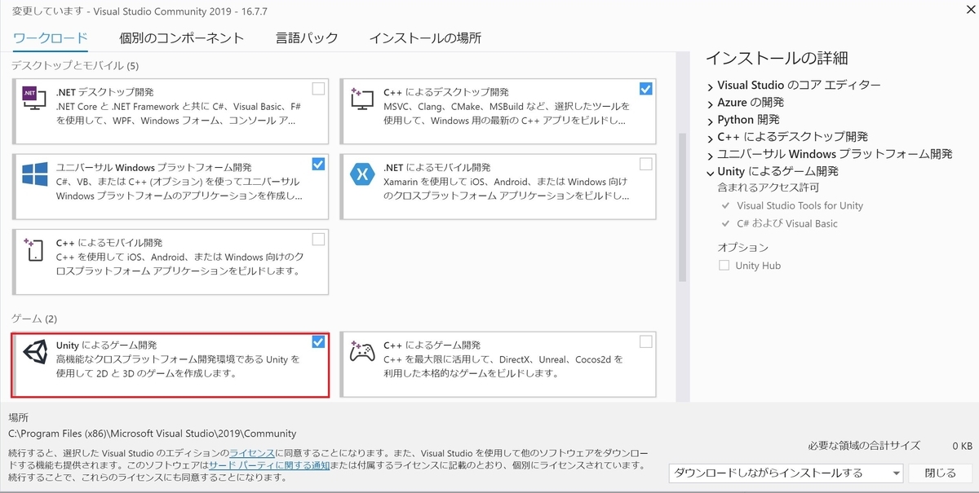Viewport: 979px width, 493px height.
Task: Click the 閉じる button
Action: 940,473
